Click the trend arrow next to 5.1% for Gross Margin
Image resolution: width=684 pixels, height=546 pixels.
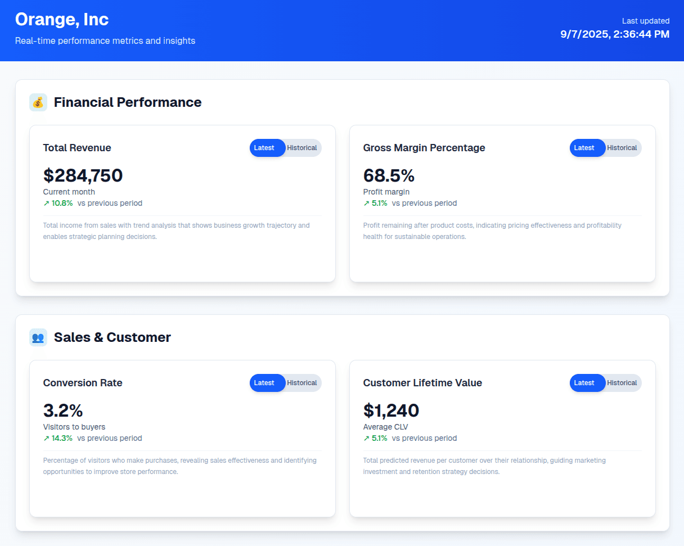(366, 203)
